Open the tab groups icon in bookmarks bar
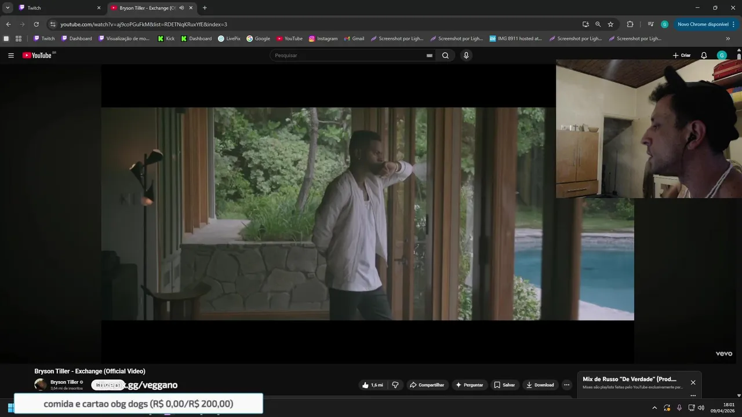The width and height of the screenshot is (742, 417). click(6, 39)
